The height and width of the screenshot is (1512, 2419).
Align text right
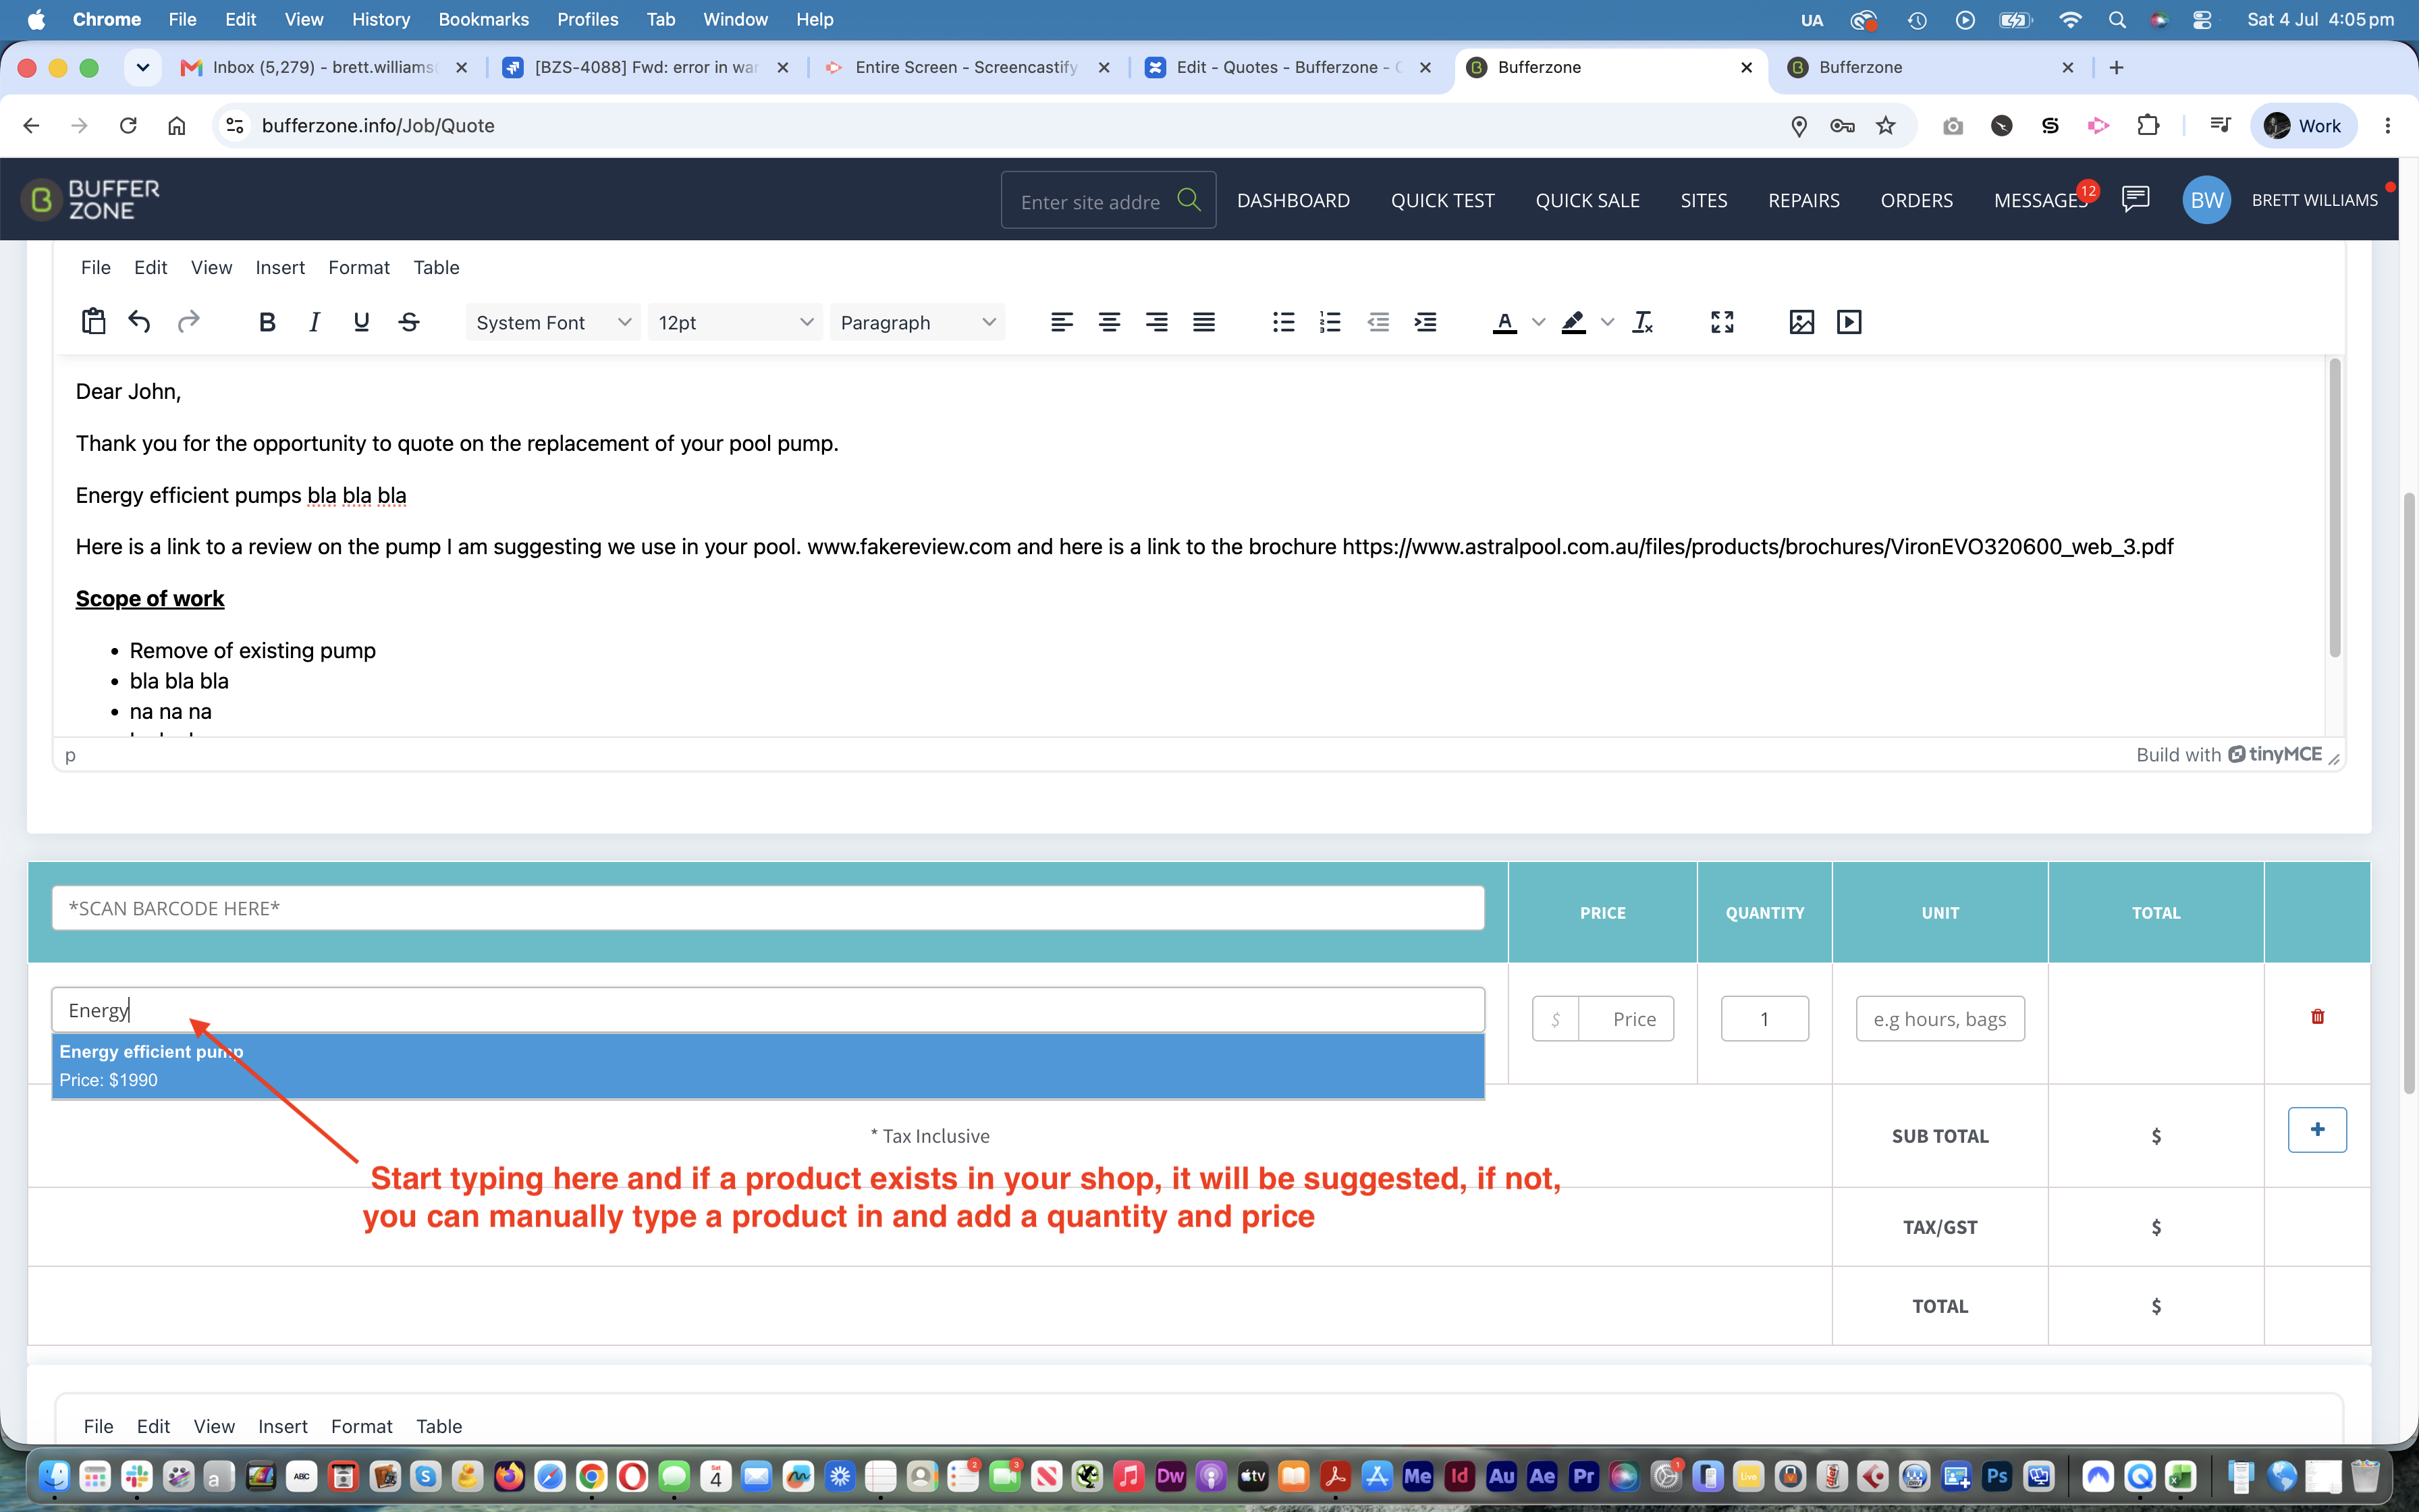point(1157,322)
